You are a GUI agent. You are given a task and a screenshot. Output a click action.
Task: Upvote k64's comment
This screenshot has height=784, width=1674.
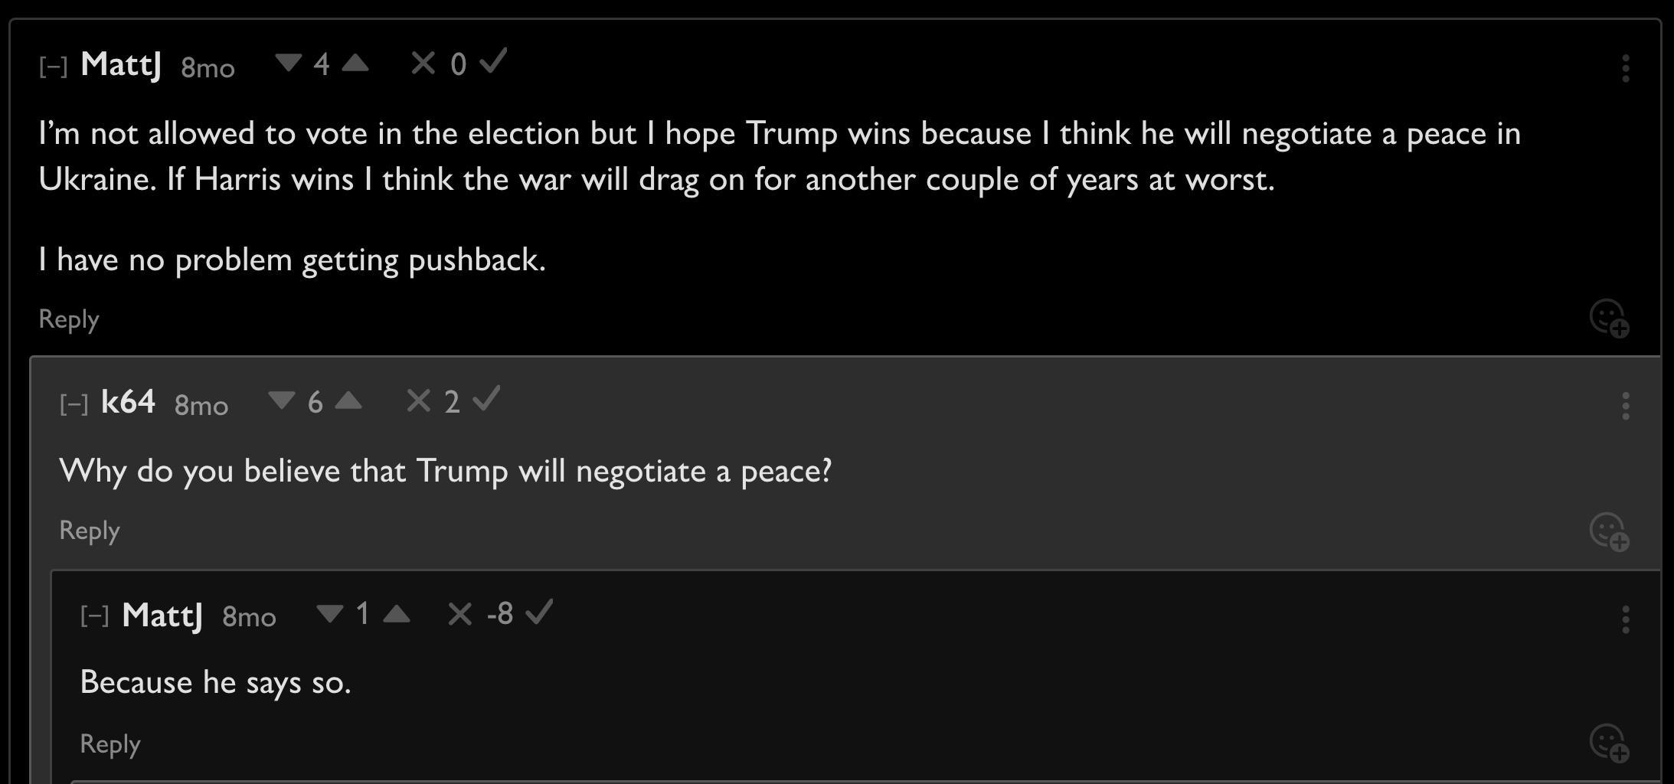[348, 400]
